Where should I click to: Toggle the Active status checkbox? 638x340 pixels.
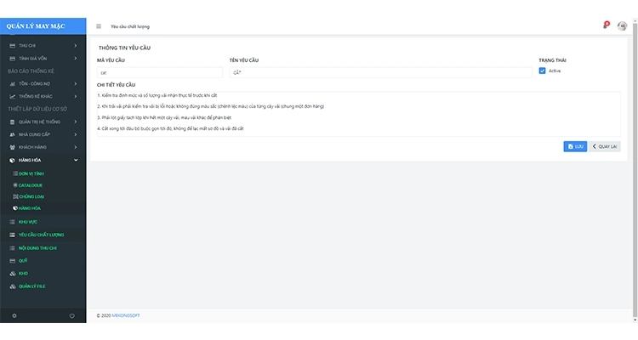[x=543, y=71]
